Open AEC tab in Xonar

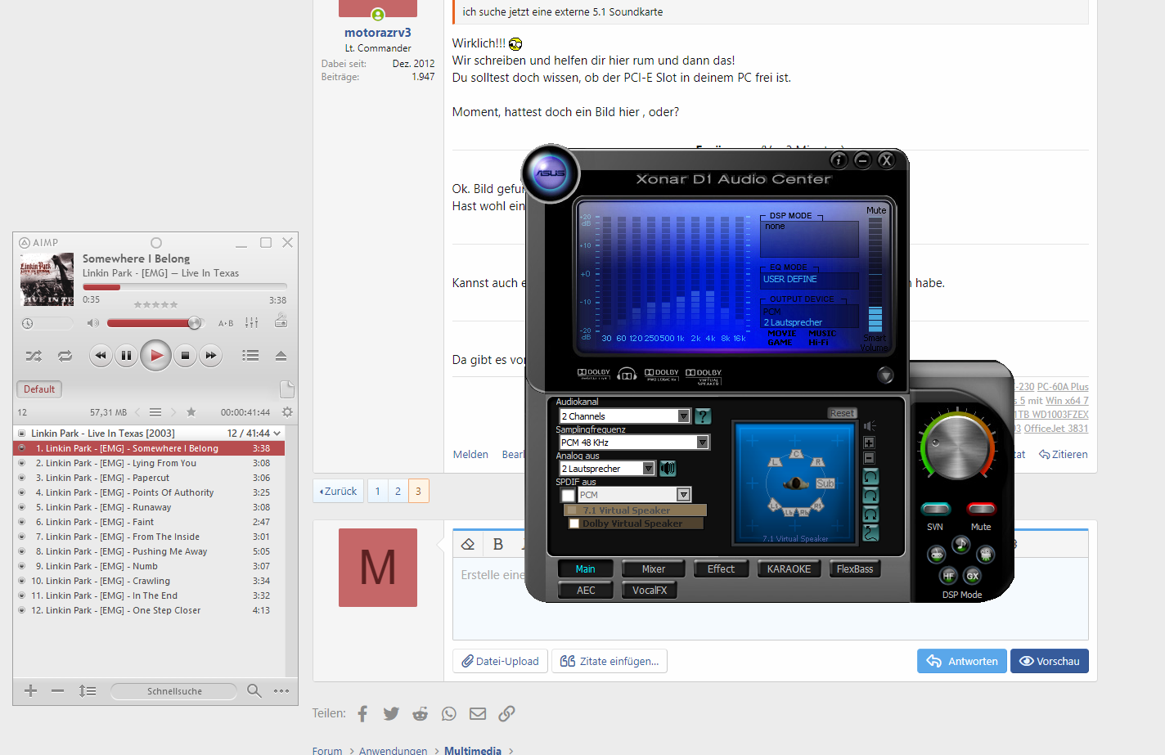tap(586, 591)
